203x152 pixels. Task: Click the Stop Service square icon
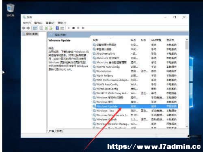tap(73, 28)
